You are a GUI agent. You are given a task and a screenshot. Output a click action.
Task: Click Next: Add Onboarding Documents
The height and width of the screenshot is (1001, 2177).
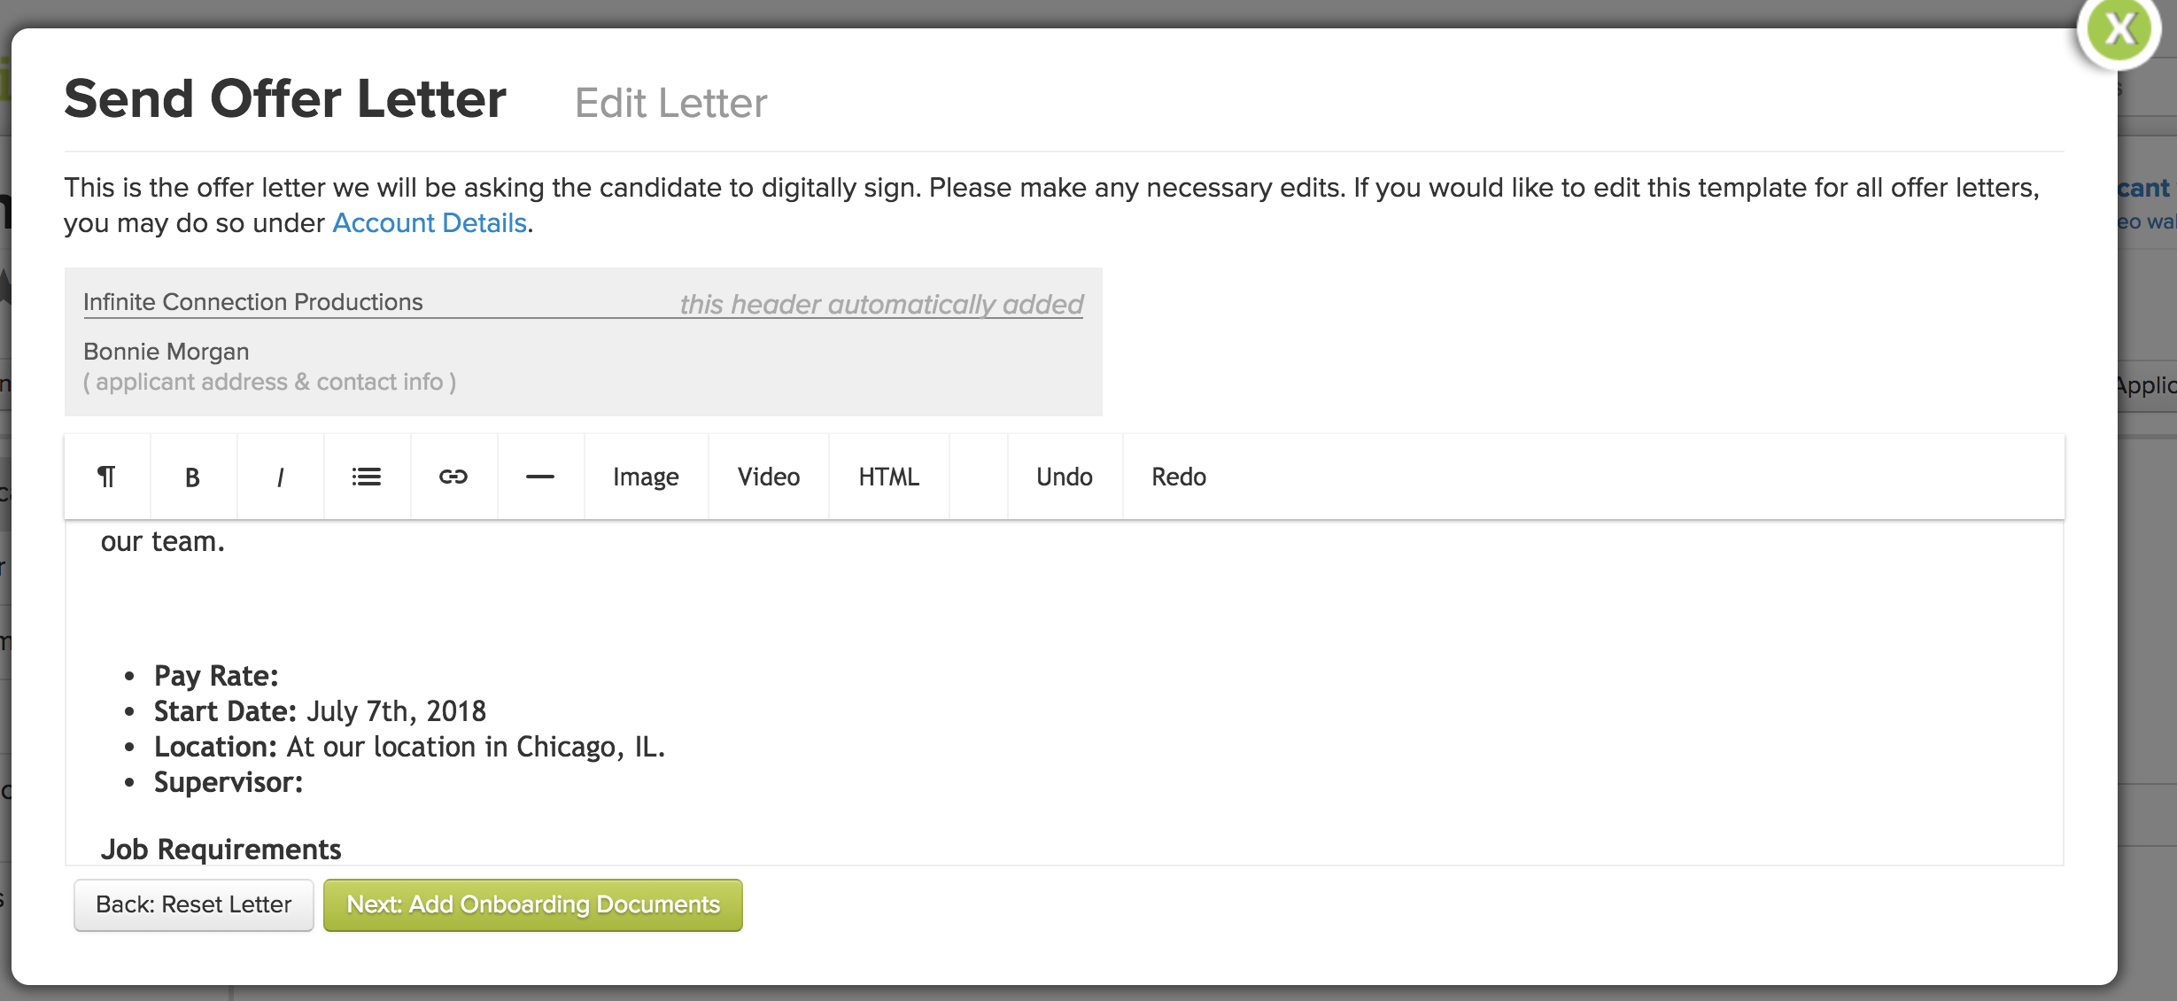pos(532,904)
